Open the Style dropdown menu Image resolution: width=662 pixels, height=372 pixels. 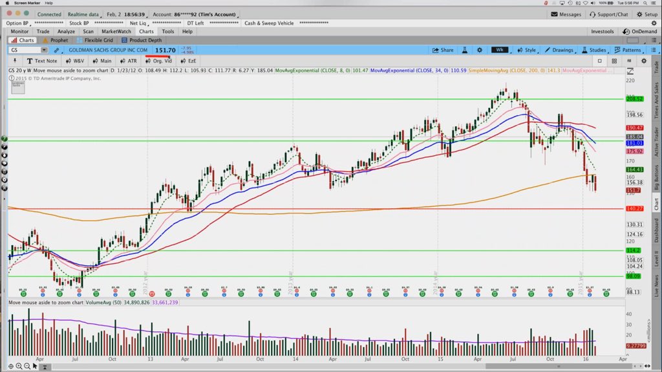(526, 50)
